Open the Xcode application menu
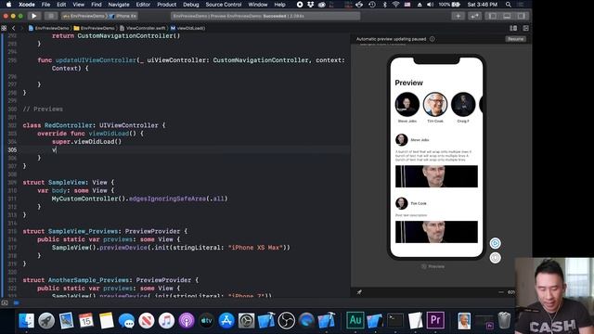Screen dimensions: 594x334 [27, 5]
